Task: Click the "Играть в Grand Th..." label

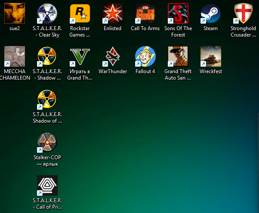Action: click(x=80, y=74)
